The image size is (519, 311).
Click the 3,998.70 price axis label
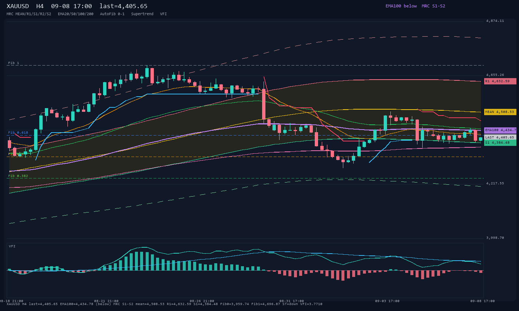(495, 238)
